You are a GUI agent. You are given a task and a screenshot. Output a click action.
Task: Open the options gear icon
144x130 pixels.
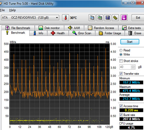(115, 18)
